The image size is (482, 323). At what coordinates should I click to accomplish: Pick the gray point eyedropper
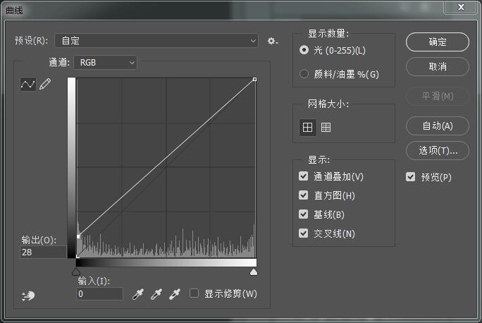pos(156,294)
